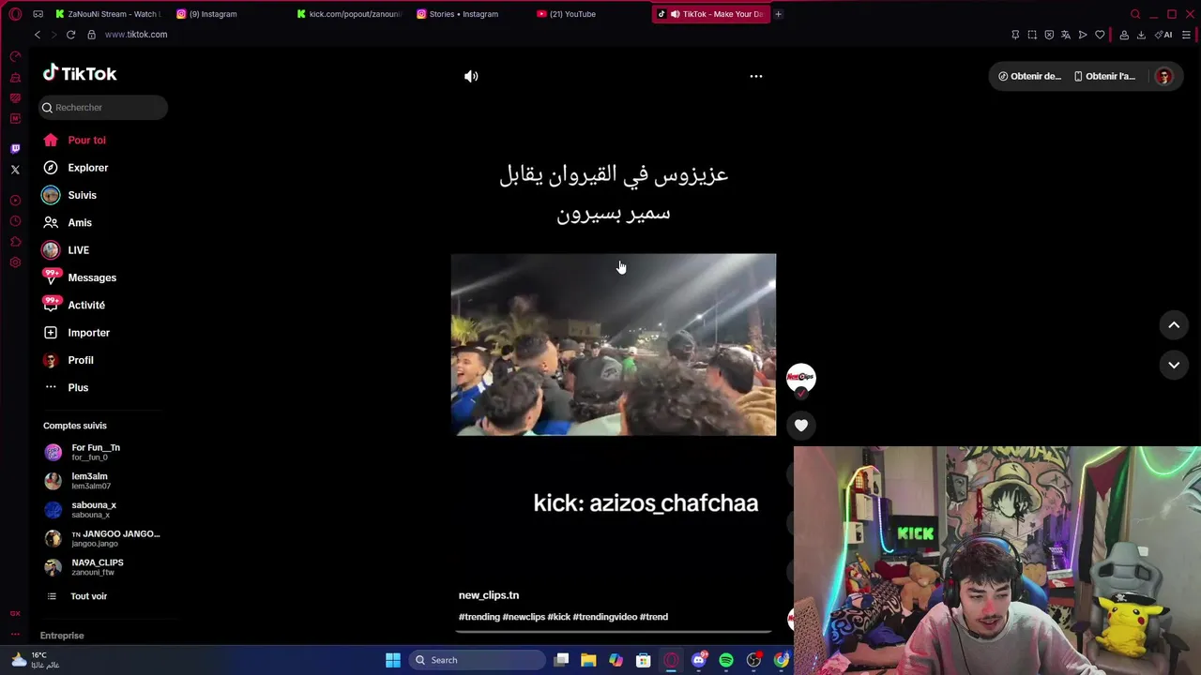Click the Obtenir l'a... app button
1201x675 pixels.
(x=1104, y=77)
